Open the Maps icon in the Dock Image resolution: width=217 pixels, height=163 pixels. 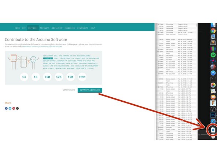click(213, 91)
